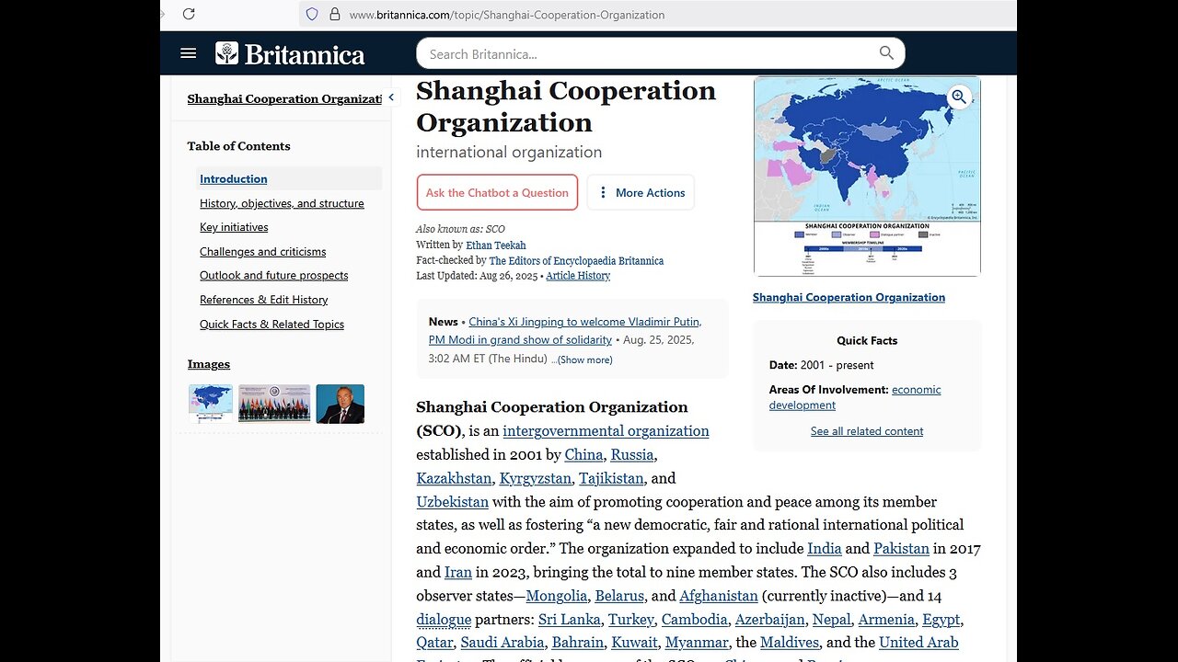Open The Editors of Encyclopaedia Britannica link

click(576, 260)
